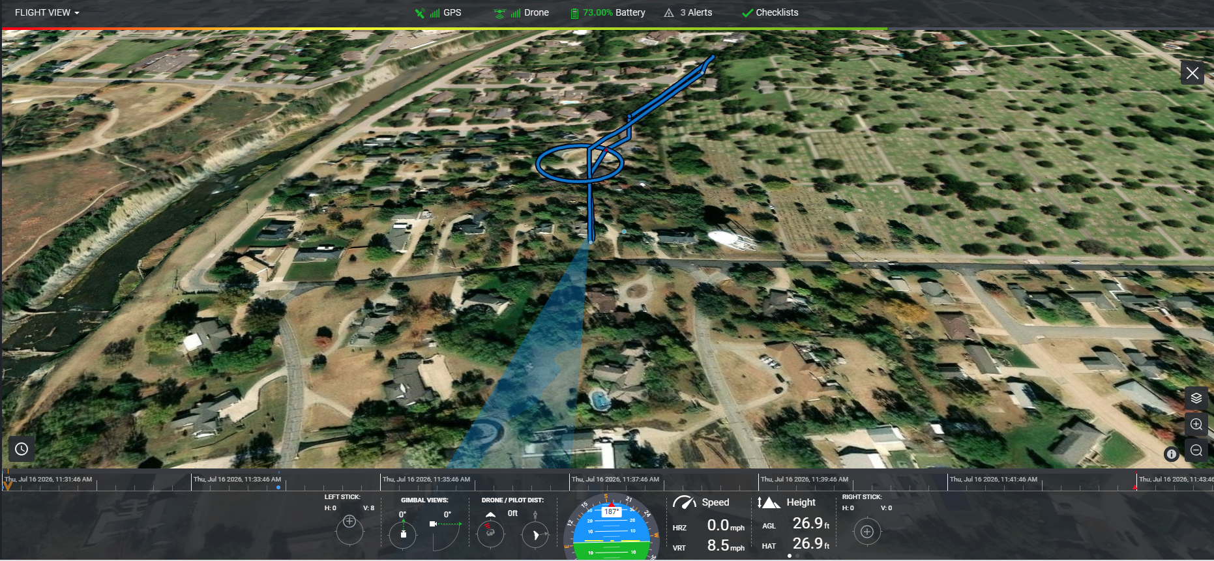Jump to 11:35:46 AM on timeline
Viewport: 1214px width, 561px height.
point(426,479)
